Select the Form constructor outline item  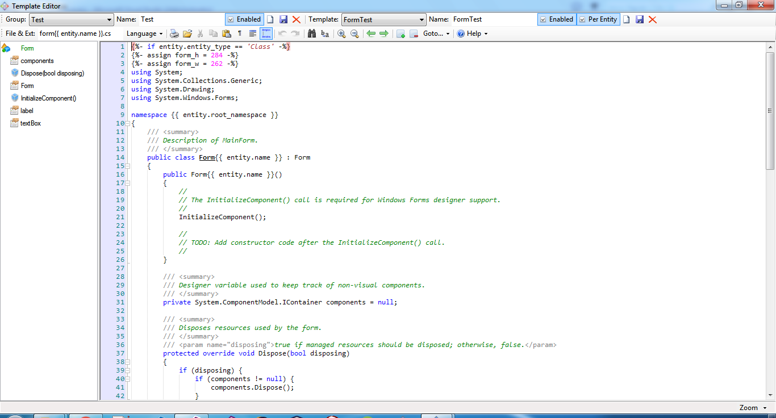[x=27, y=86]
